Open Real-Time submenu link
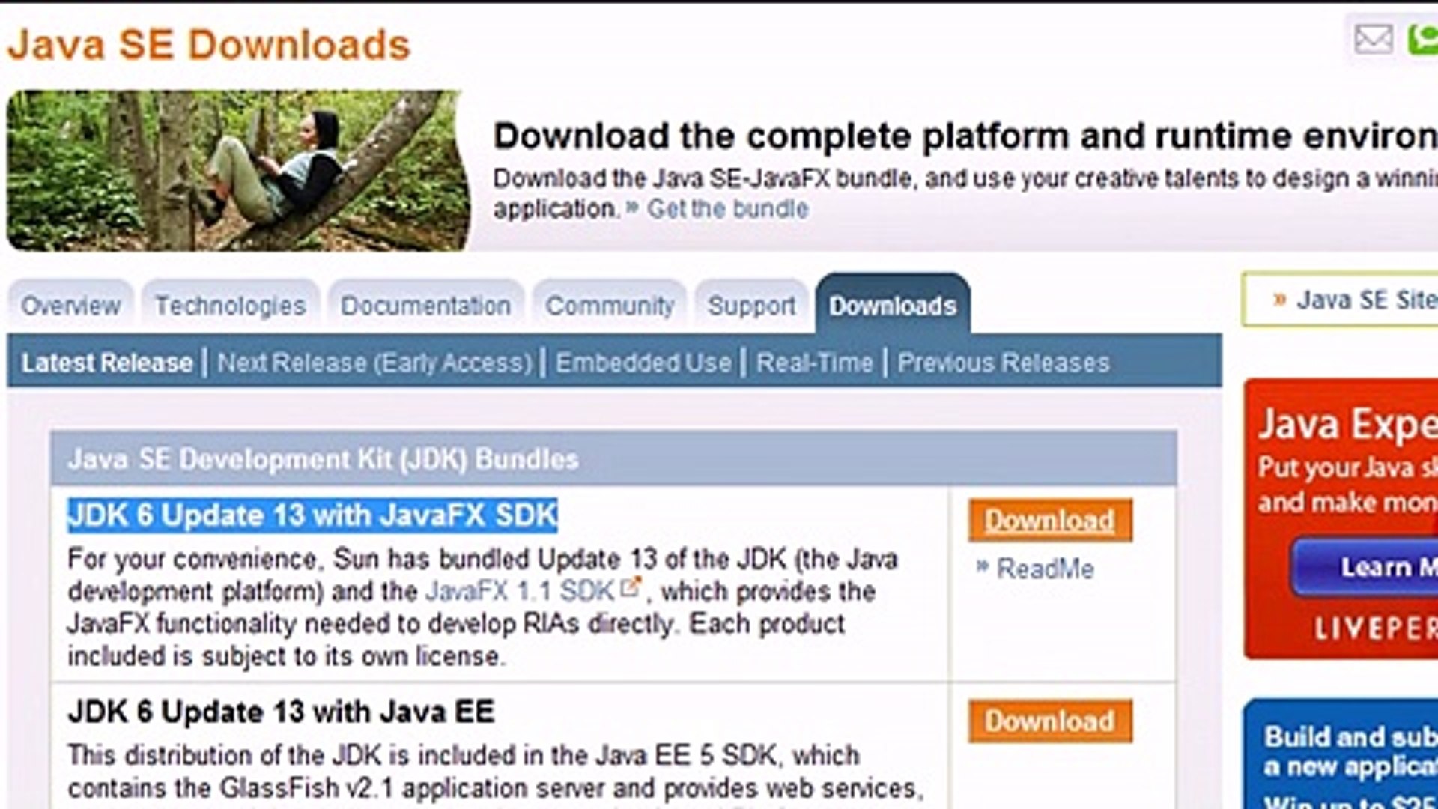Viewport: 1438px width, 809px height. (x=814, y=363)
